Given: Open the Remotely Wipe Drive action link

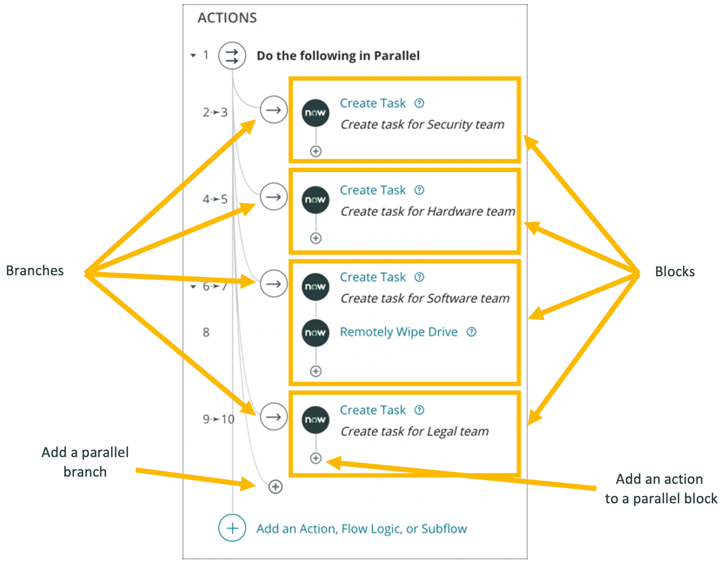Looking at the screenshot, I should coord(398,332).
